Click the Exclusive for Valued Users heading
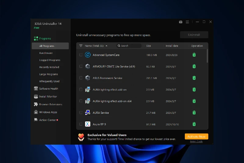 tap(107, 135)
